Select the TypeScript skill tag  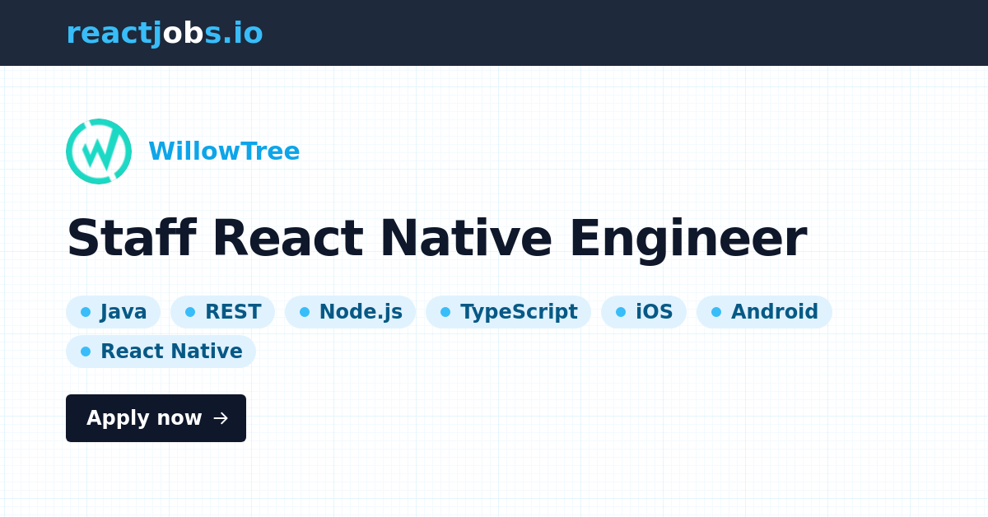[508, 312]
